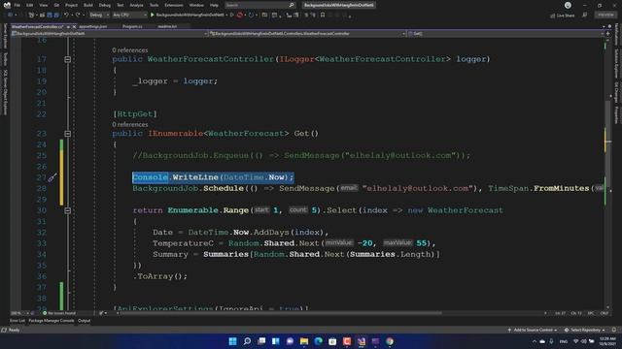Open the Get() member navigation dropdown
This screenshot has height=349, width=622.
point(505,34)
